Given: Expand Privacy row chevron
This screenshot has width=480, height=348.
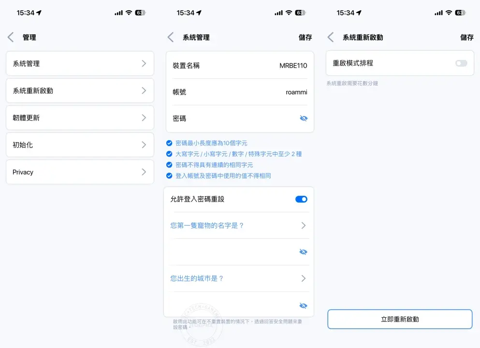Looking at the screenshot, I should (x=144, y=172).
